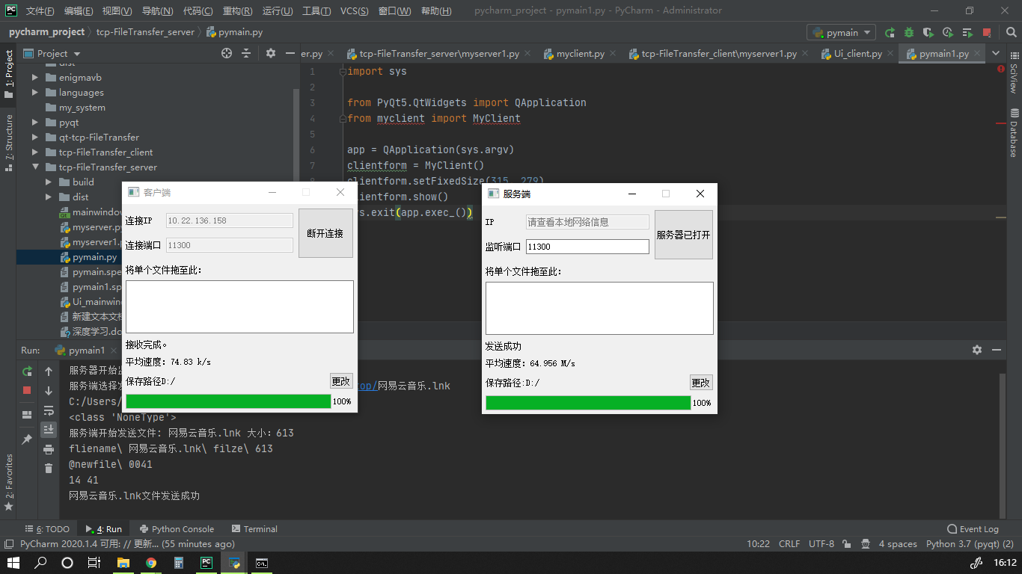Toggle scroll-to-end in the console
Image resolution: width=1022 pixels, height=574 pixels.
click(48, 429)
